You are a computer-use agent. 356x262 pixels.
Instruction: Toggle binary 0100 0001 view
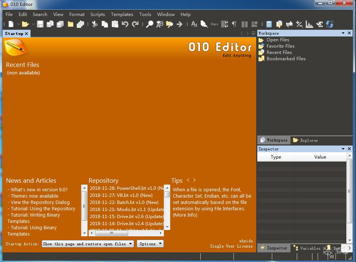254,24
